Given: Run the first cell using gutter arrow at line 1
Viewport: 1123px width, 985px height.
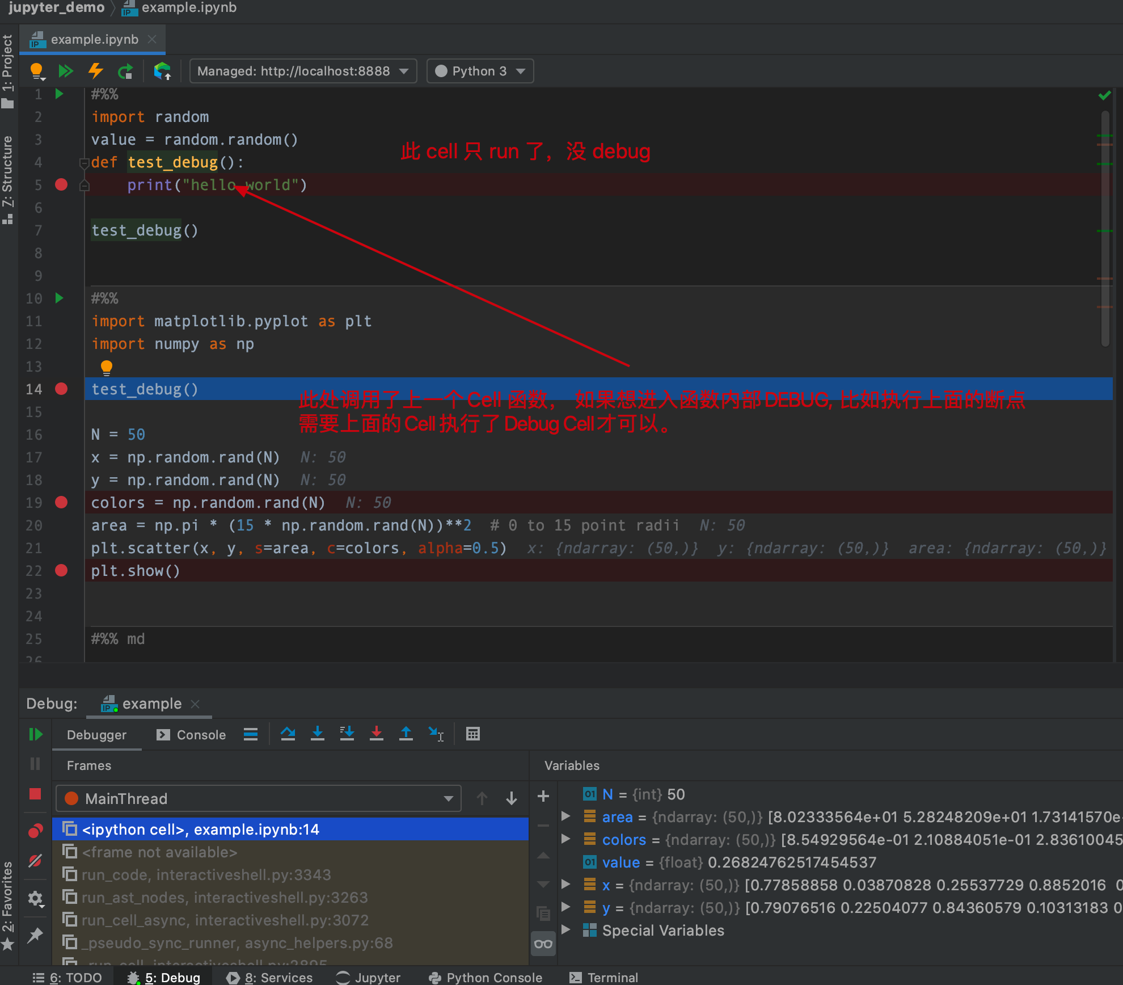Looking at the screenshot, I should coord(59,94).
